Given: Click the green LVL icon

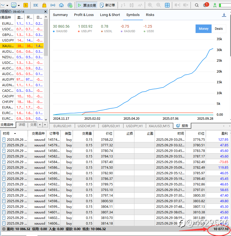Looking at the screenshot, I should [x=215, y=5].
